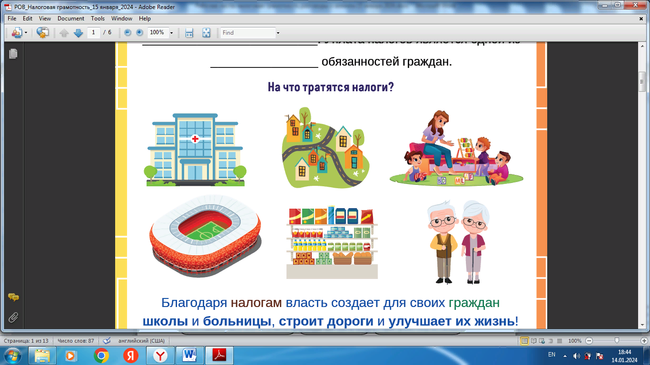Click the 100% zoom level in Word status bar
This screenshot has width=650, height=365.
tap(575, 341)
